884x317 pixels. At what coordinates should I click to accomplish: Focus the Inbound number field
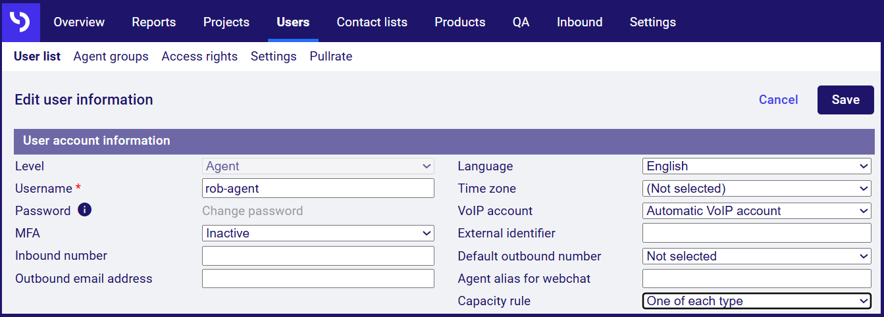coord(318,256)
